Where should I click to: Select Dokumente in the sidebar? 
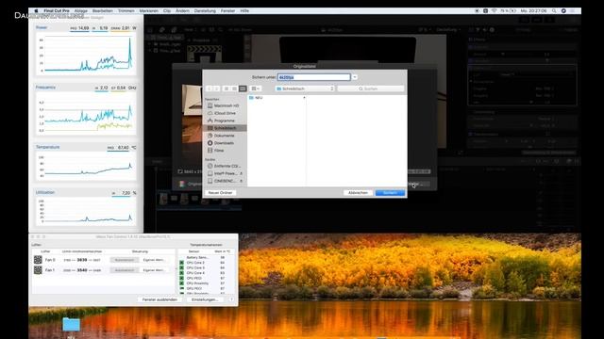click(225, 136)
